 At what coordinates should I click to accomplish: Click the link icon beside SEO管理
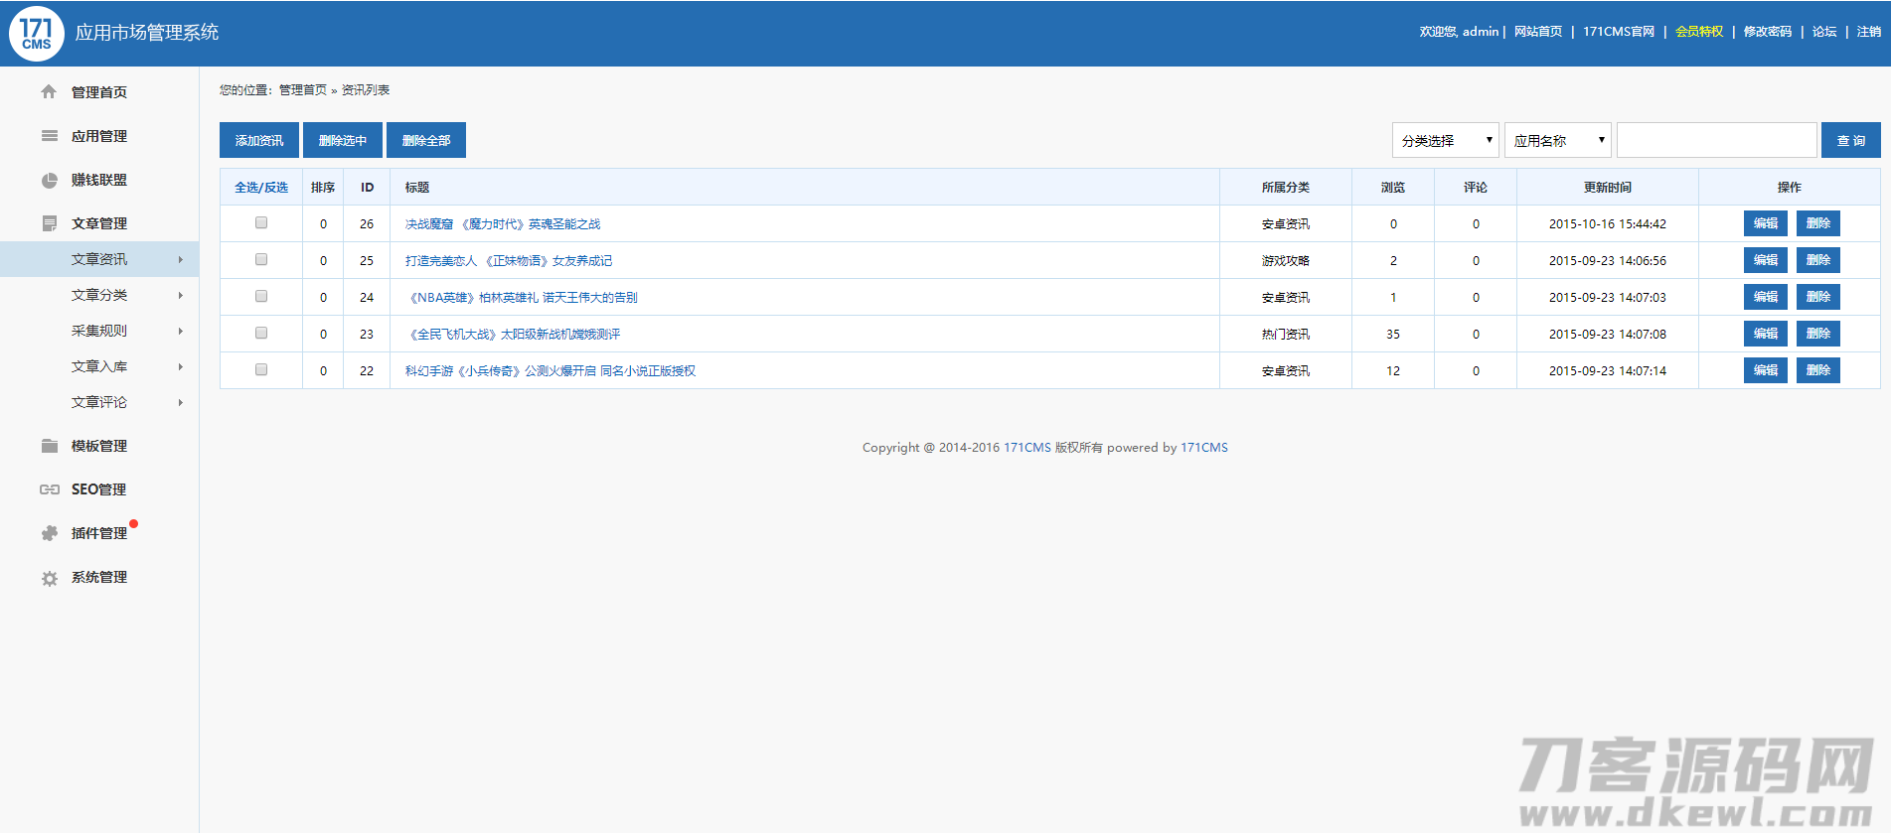pos(49,489)
